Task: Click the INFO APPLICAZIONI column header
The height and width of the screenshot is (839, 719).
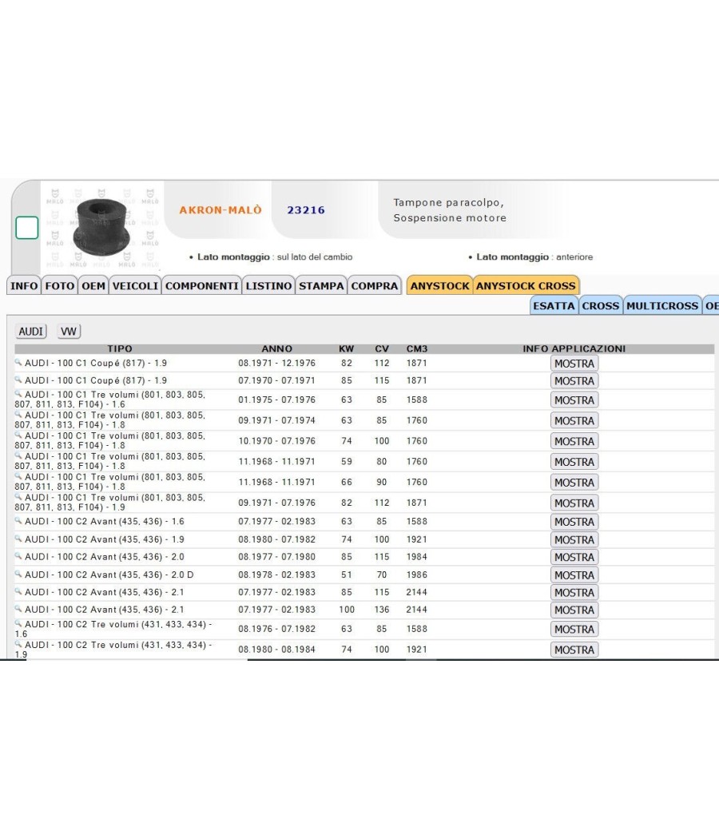Action: point(574,349)
